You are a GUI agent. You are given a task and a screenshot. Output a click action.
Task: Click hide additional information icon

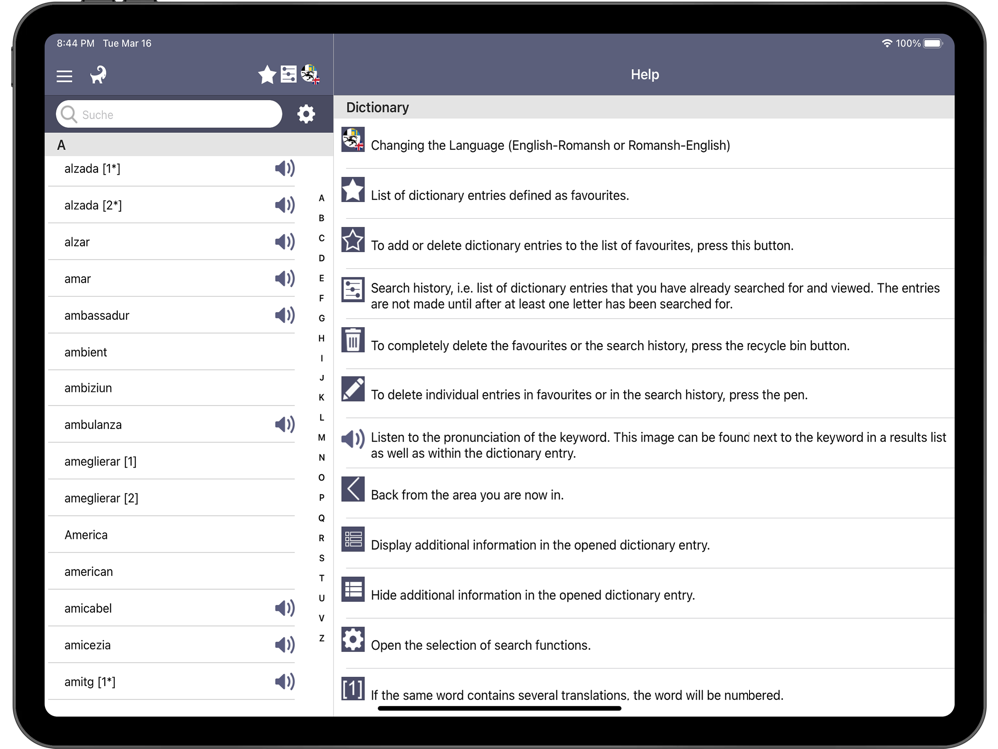point(353,590)
